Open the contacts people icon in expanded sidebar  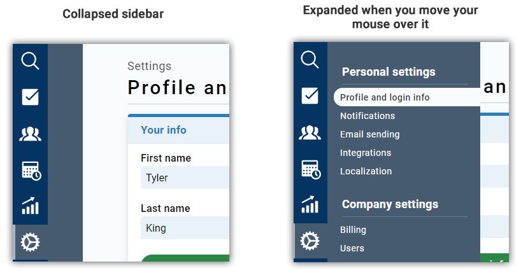tap(310, 132)
